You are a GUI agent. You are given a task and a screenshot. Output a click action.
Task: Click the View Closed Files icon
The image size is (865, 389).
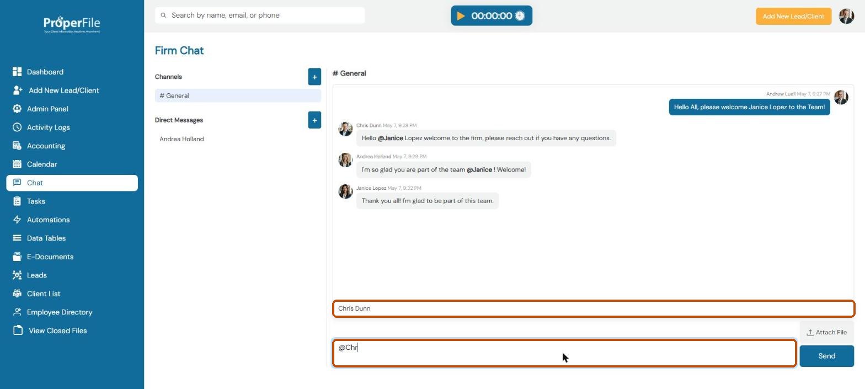[18, 331]
